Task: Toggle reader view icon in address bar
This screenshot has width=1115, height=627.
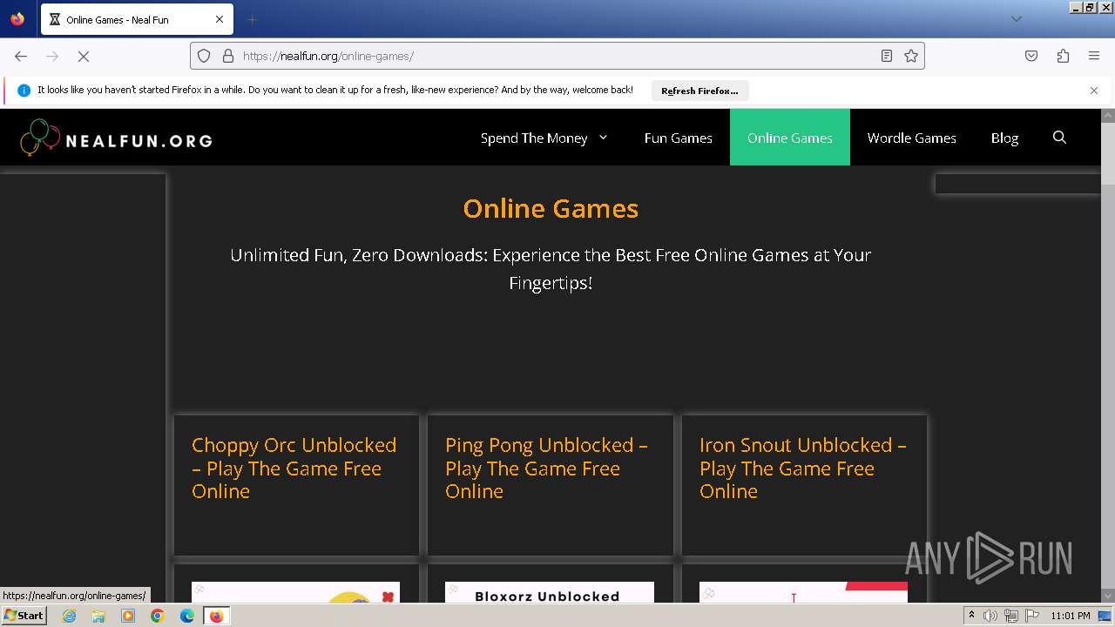Action: (887, 56)
